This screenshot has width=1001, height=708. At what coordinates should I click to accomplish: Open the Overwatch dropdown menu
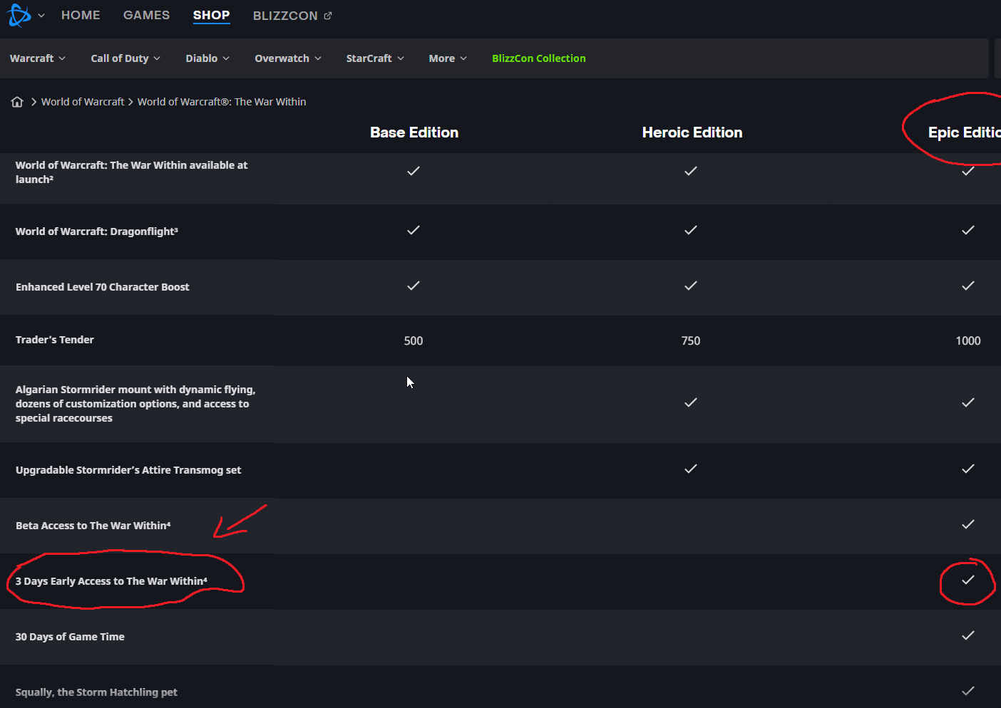pos(288,58)
